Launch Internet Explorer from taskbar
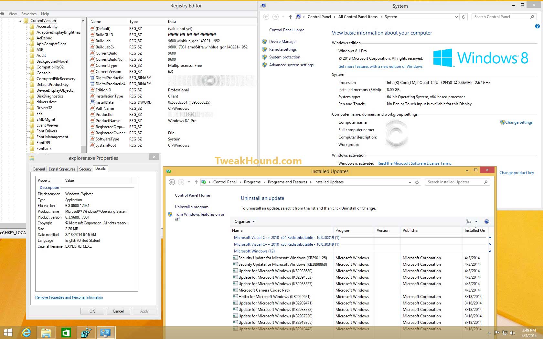 point(26,333)
